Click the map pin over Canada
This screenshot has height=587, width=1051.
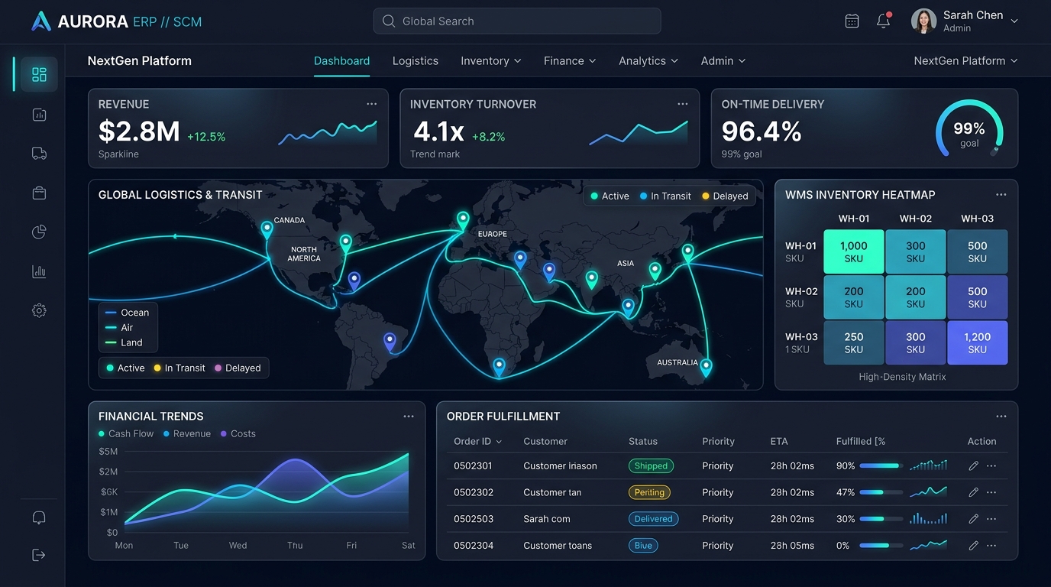point(267,229)
